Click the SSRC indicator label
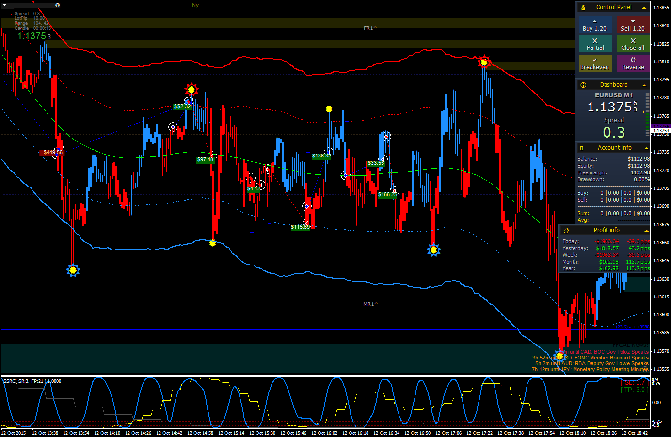This screenshot has width=671, height=437. click(32, 381)
